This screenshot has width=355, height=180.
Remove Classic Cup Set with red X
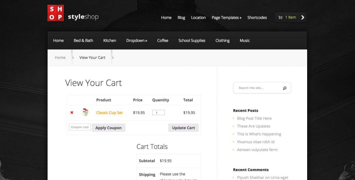[x=72, y=113]
